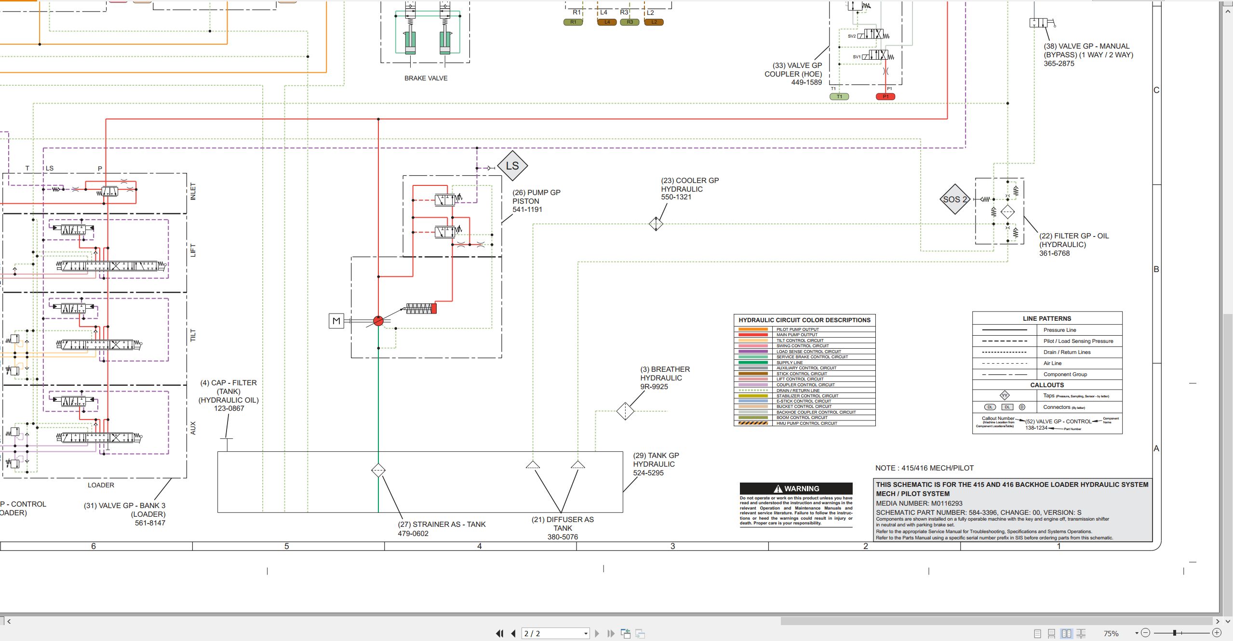Click the tank strainer diamond symbol
1233x641 pixels.
coord(378,470)
